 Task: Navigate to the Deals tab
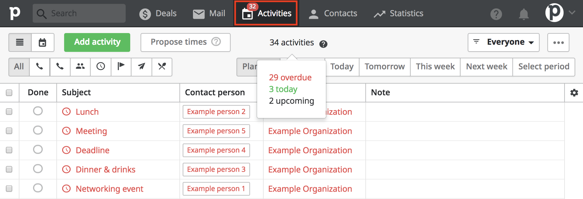coord(158,13)
